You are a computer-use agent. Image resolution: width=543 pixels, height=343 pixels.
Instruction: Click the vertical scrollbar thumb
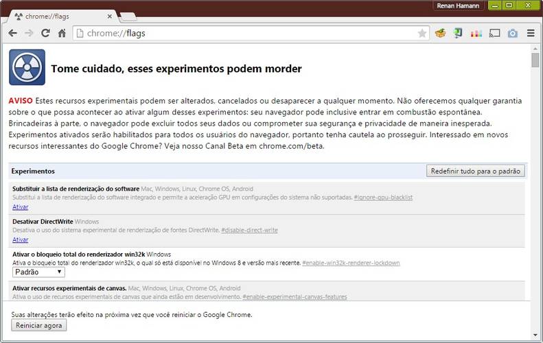[535, 60]
